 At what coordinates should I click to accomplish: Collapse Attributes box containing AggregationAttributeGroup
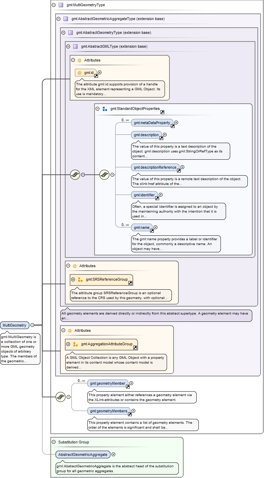(x=63, y=330)
